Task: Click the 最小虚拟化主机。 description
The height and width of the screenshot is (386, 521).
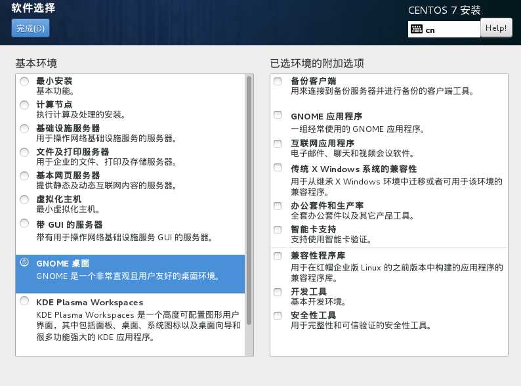Action: point(68,209)
